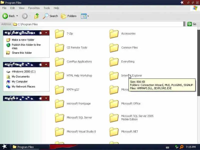
Task: Select the Microsoft Office folder icon
Action: [x=114, y=104]
